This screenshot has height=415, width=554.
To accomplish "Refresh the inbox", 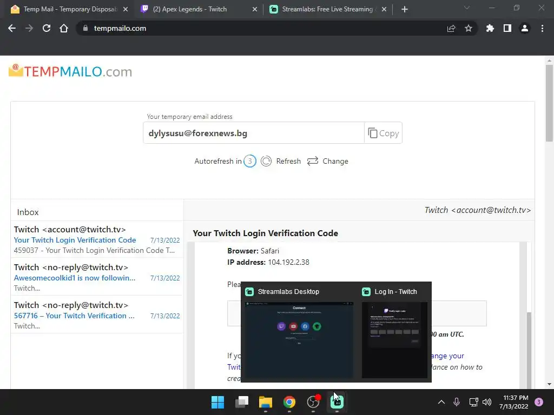I will tap(281, 161).
